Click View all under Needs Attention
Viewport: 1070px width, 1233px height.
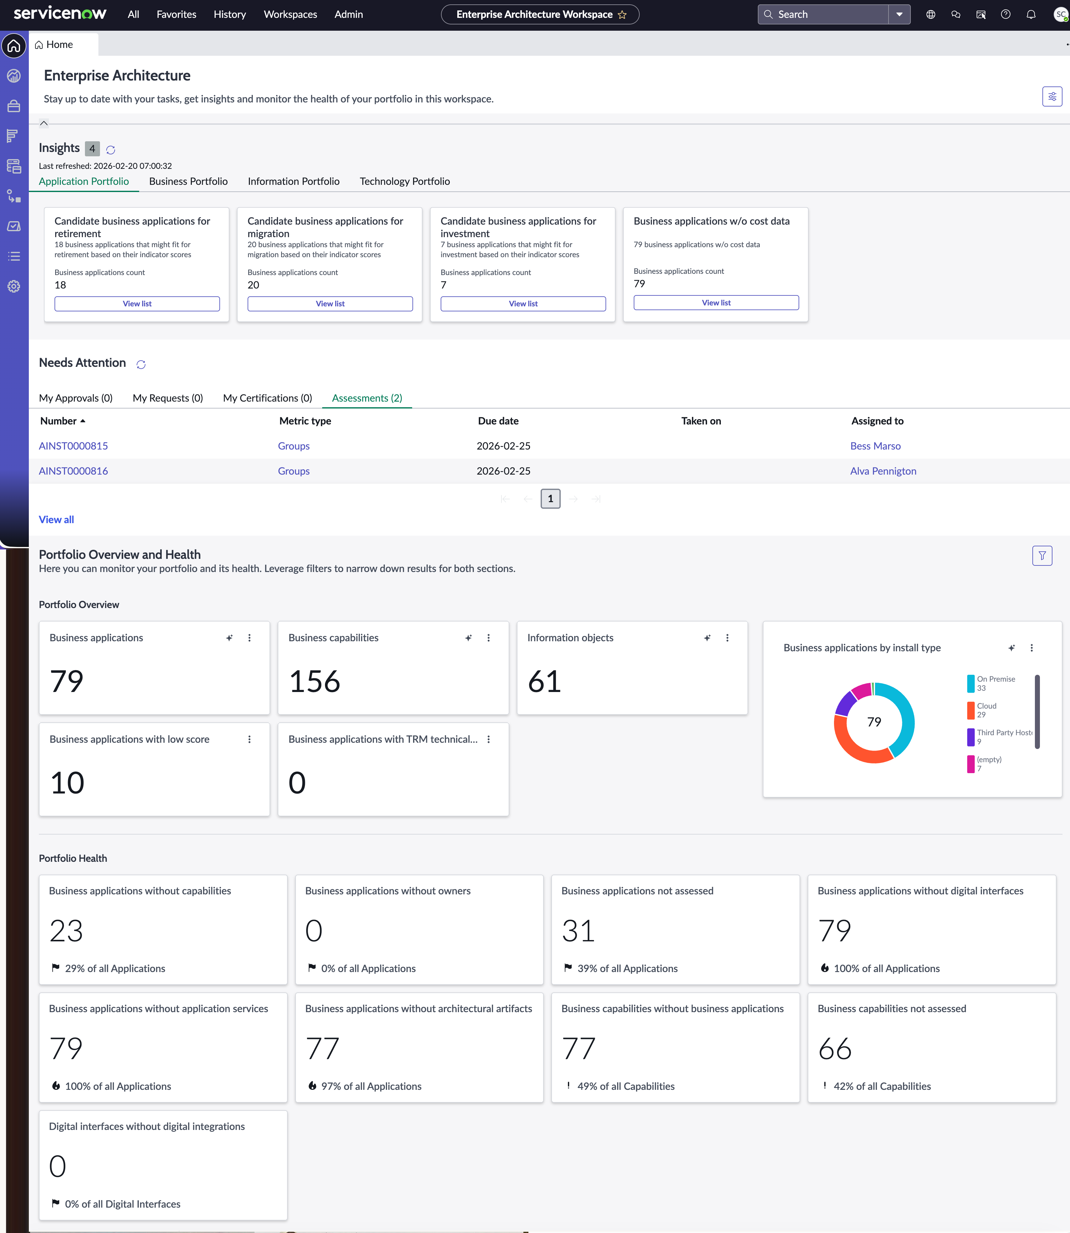tap(56, 520)
